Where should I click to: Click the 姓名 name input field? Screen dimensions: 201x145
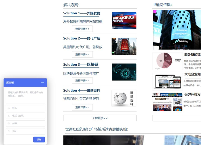[25, 108]
